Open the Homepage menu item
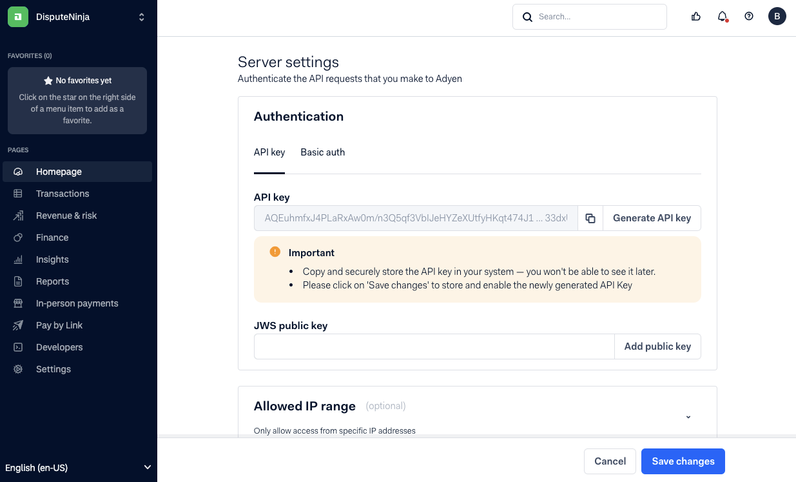Viewport: 796px width, 482px height. (x=77, y=172)
